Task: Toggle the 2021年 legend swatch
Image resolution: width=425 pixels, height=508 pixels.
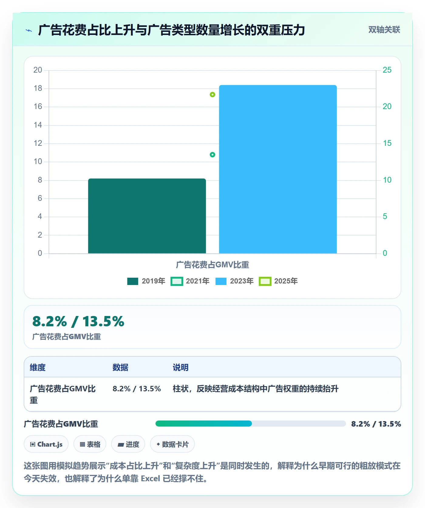Action: 177,281
